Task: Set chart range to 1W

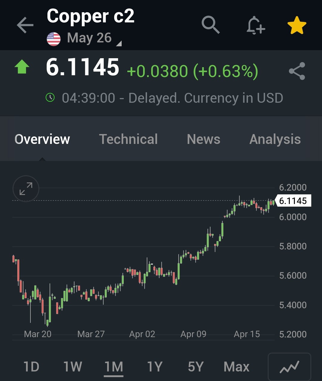Action: tap(73, 367)
